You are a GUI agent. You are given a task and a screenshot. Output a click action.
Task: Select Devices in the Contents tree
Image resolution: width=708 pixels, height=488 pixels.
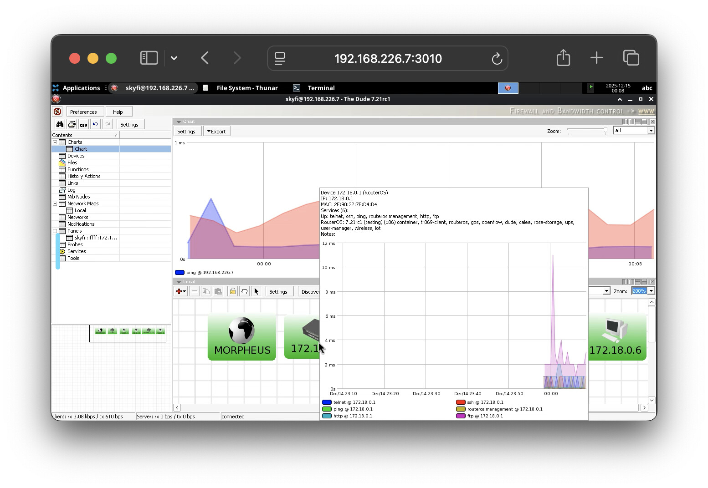(x=76, y=156)
